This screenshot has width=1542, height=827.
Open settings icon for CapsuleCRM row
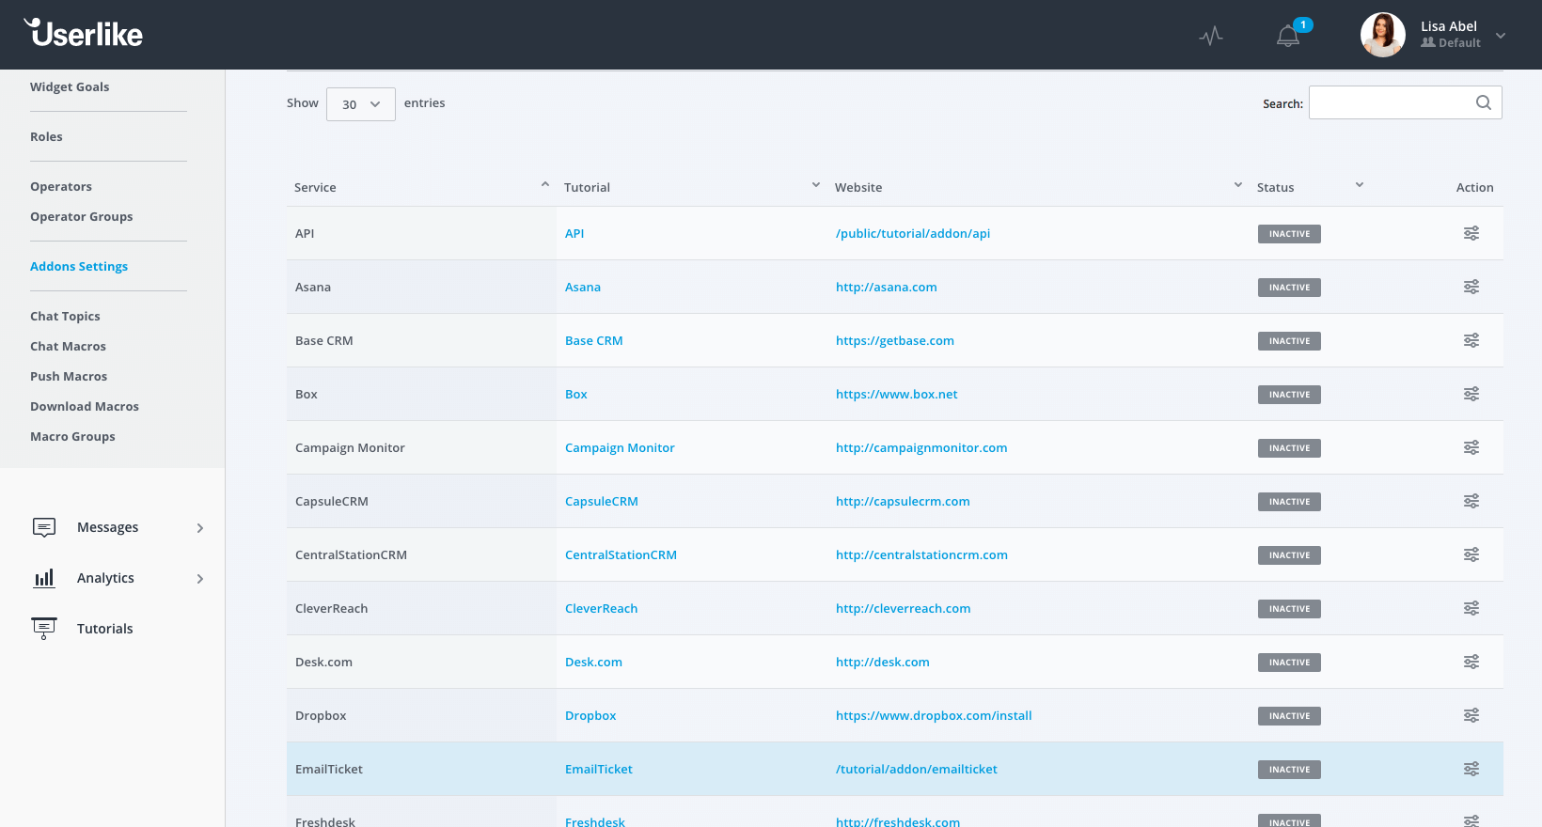coord(1471,501)
